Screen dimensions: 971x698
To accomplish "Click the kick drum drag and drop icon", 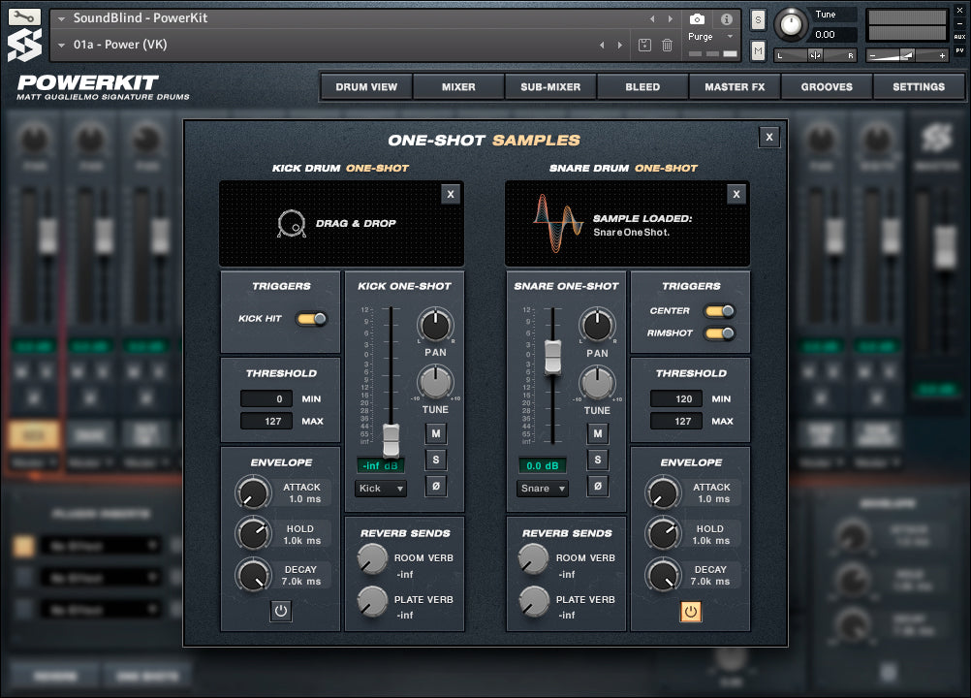I will pos(291,224).
